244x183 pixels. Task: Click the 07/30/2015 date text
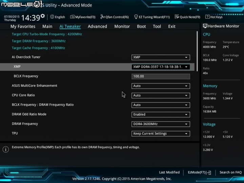click(12, 17)
